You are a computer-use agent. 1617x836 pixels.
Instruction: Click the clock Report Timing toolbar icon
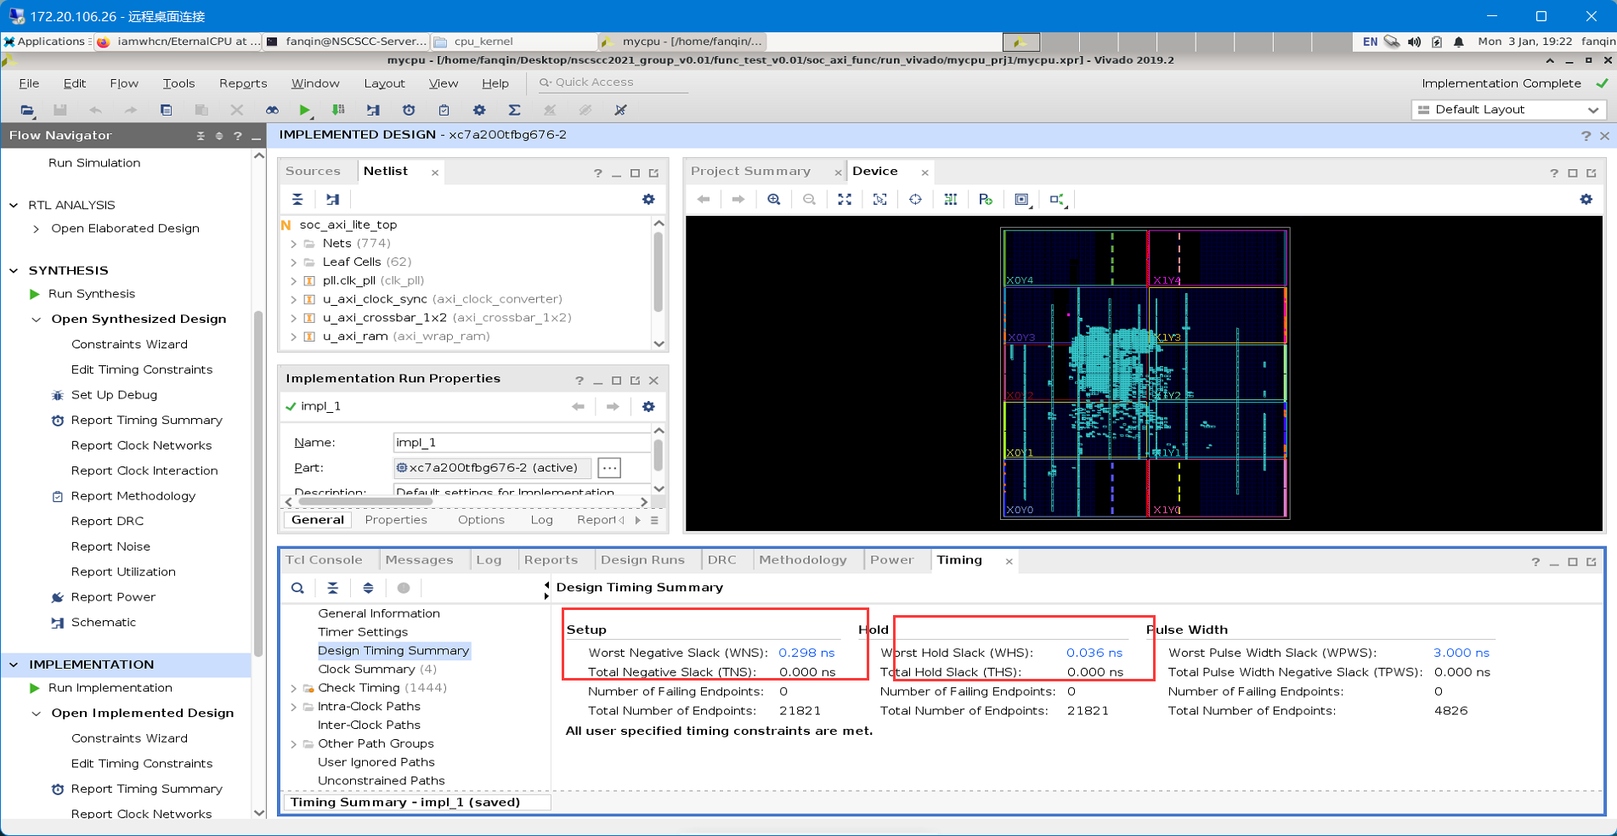(x=409, y=110)
